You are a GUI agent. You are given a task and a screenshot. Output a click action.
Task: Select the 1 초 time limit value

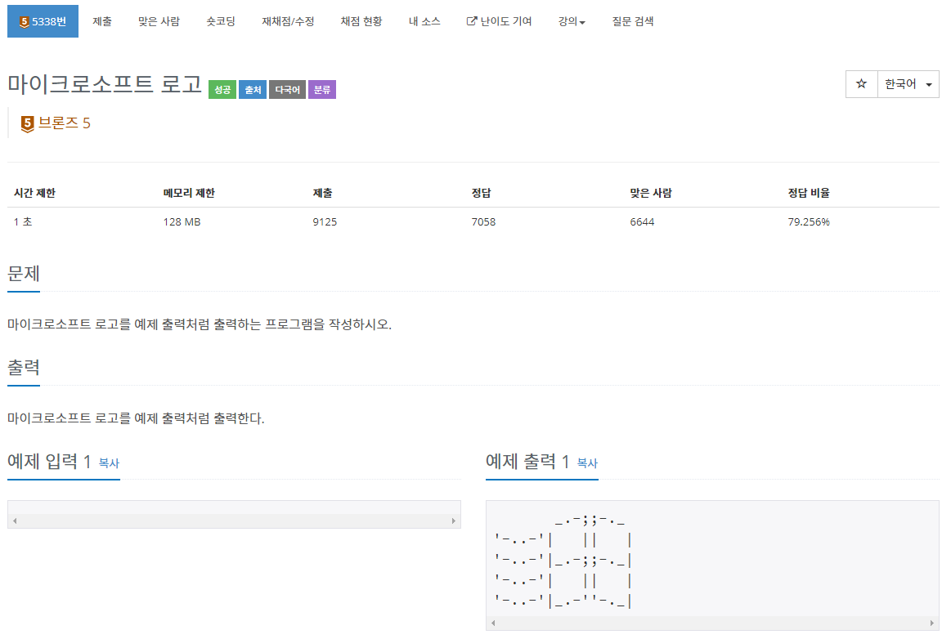(23, 222)
